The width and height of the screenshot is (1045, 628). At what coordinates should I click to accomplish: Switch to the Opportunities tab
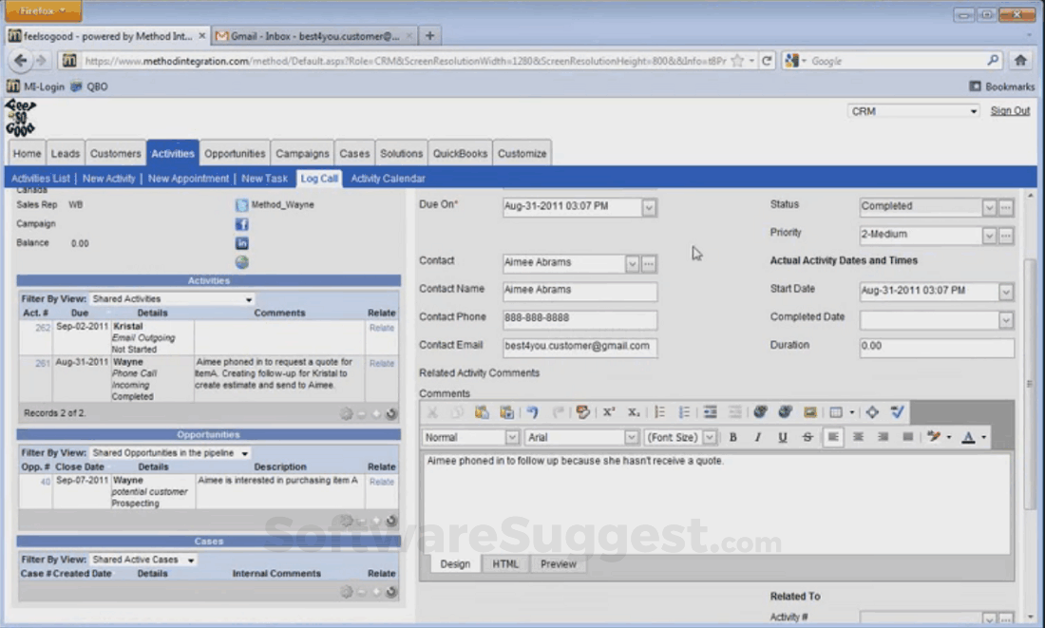pos(235,152)
